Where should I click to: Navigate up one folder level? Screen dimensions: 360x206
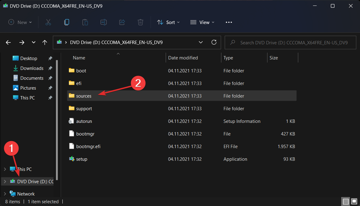click(45, 42)
